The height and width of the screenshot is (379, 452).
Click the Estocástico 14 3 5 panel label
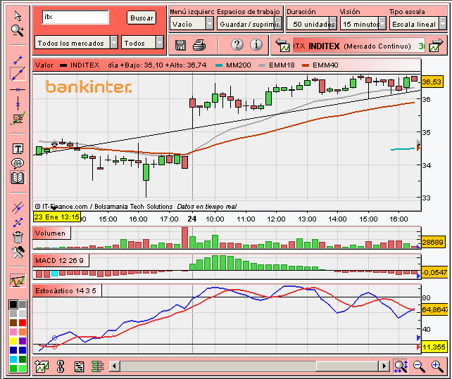[67, 290]
